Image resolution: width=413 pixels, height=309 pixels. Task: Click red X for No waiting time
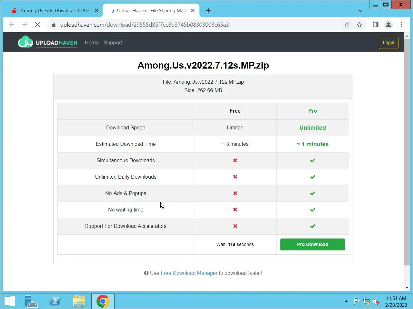[235, 210]
